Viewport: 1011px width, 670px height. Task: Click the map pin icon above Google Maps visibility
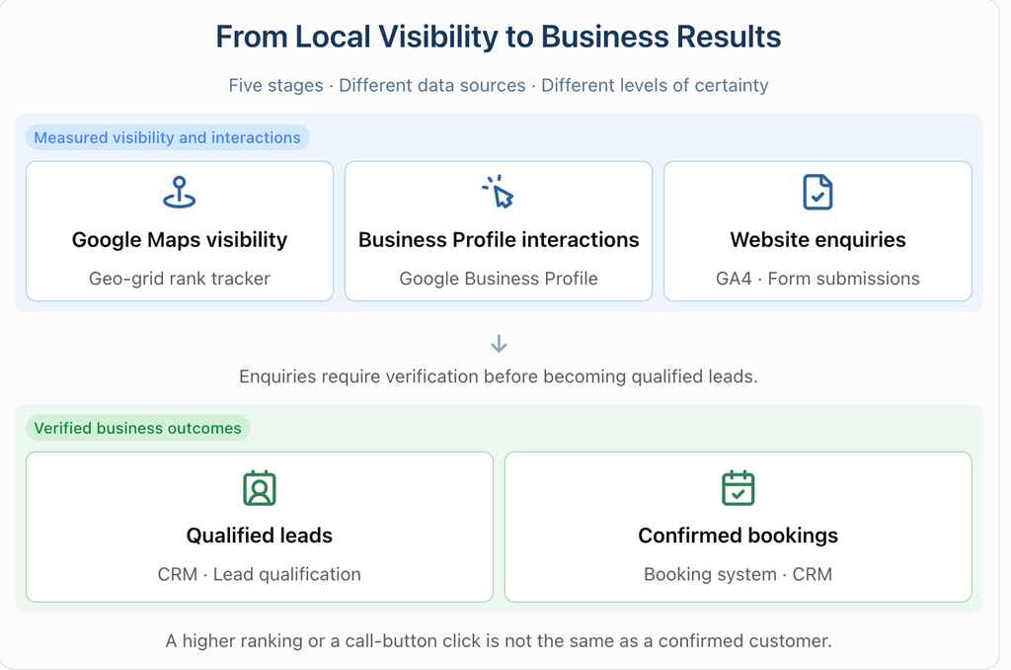(x=180, y=193)
